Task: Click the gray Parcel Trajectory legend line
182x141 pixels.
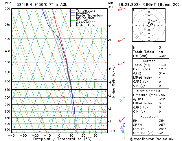Action: (73, 15)
